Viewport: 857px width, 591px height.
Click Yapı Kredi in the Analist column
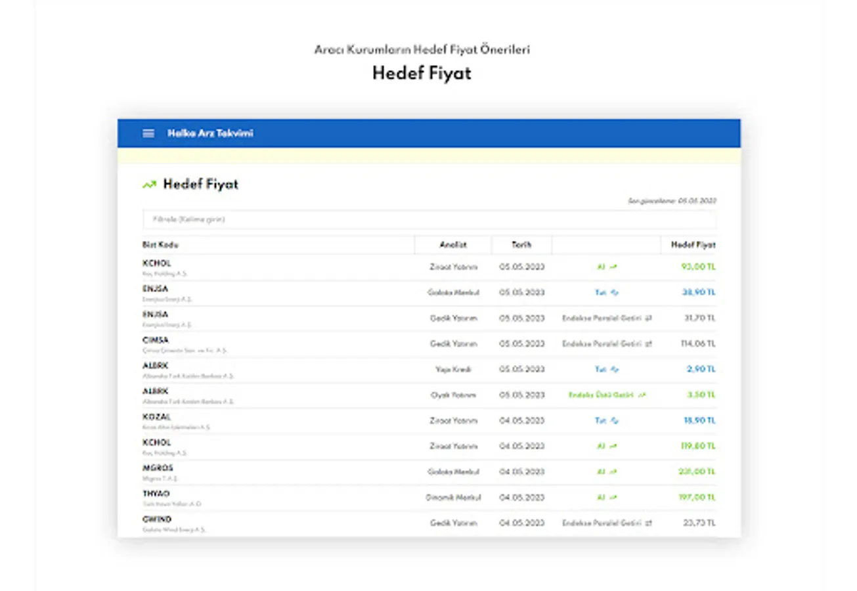[x=453, y=370]
